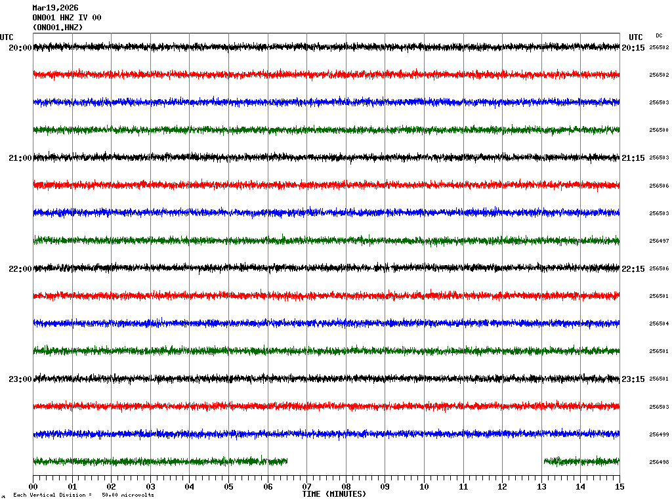Select the 20:00 UTC row label

pos(20,48)
